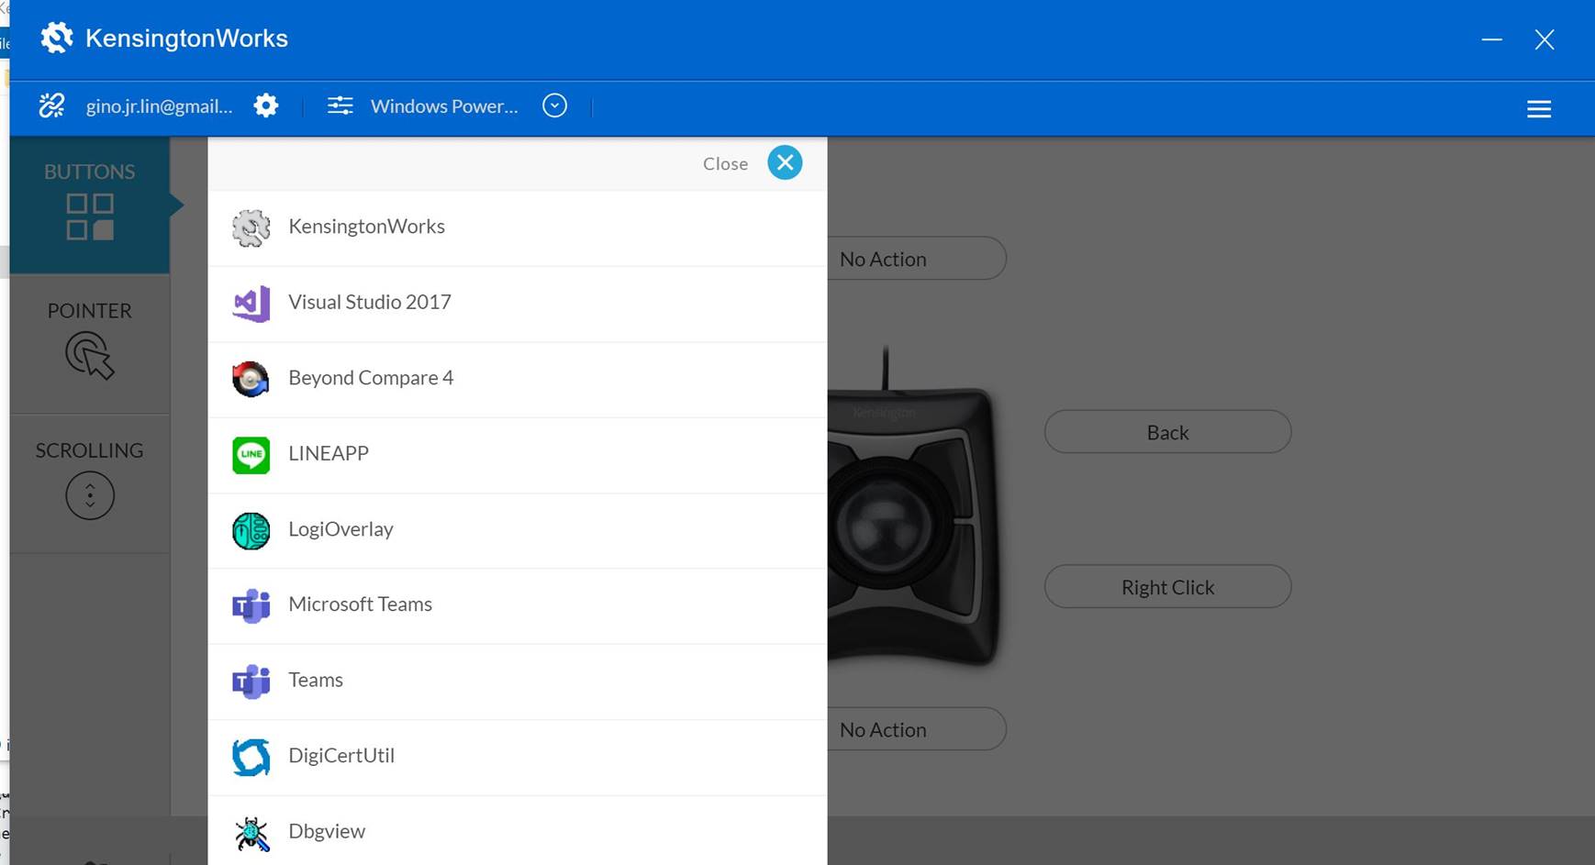Click the BUTTONS four-squares icon
Viewport: 1595px width, 865px height.
tap(90, 216)
